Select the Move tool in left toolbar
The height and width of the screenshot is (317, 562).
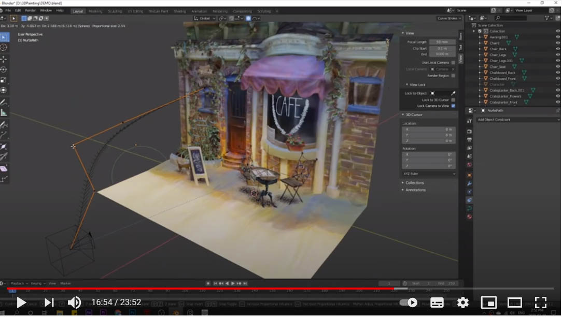(4, 59)
